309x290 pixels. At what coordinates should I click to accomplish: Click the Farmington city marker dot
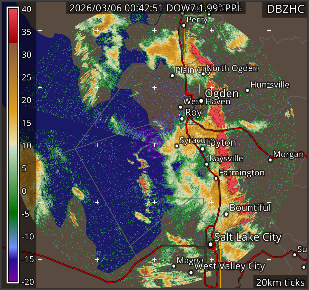point(216,178)
